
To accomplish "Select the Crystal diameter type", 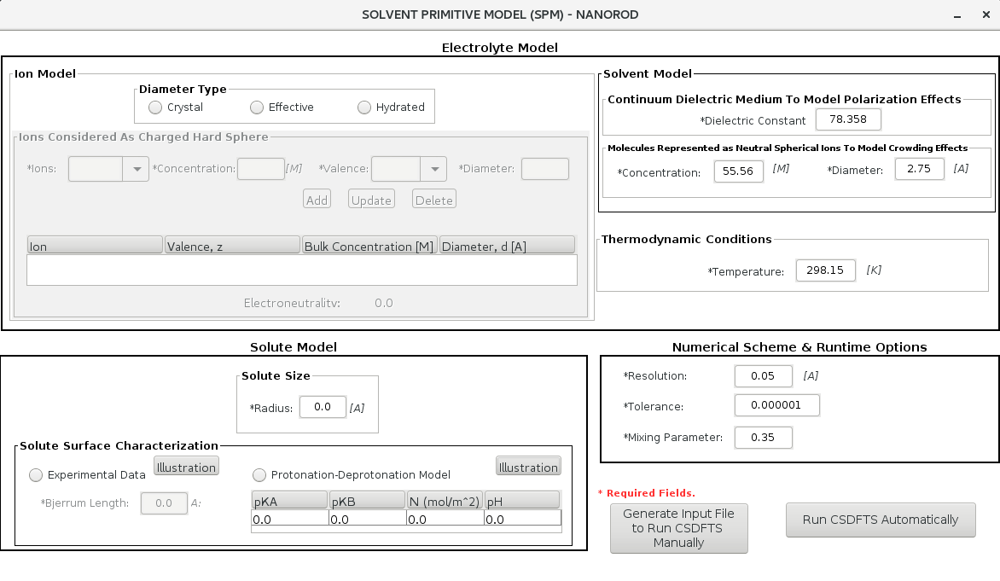I will [155, 107].
